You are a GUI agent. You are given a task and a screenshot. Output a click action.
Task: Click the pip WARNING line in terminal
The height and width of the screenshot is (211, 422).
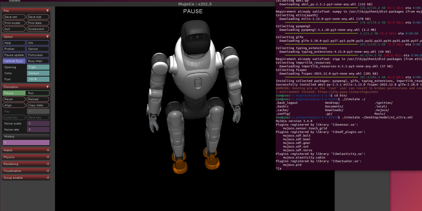tap(349, 88)
